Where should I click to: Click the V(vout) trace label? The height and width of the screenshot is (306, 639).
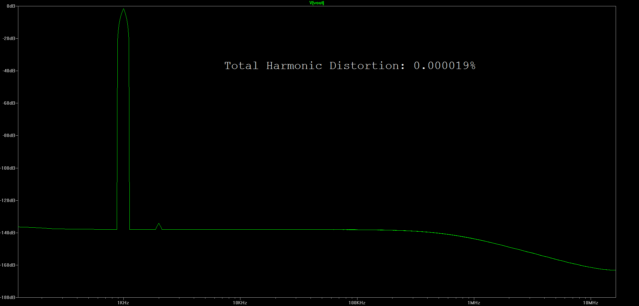316,3
